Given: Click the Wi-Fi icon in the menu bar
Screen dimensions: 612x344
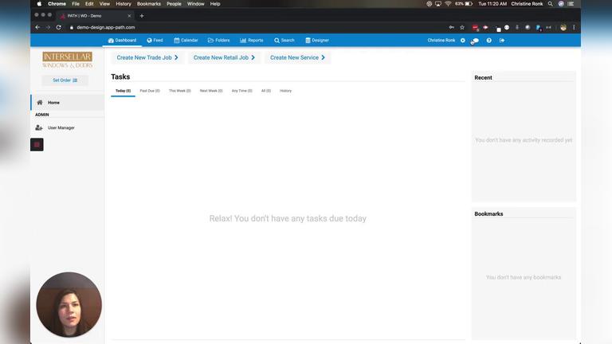Looking at the screenshot, I should point(448,3).
